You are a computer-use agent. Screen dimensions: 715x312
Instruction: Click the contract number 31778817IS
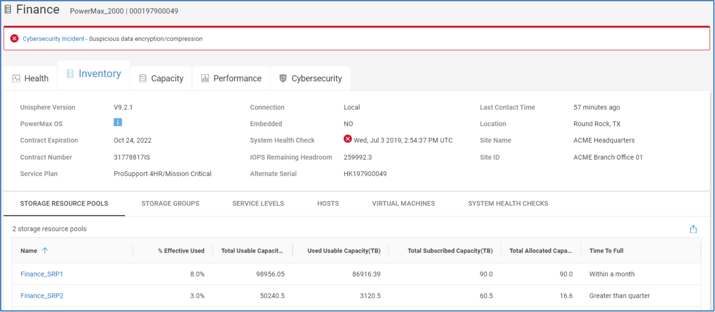[132, 157]
